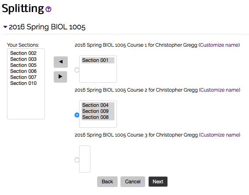The height and width of the screenshot is (195, 249).
Task: Customize name for Course 2
Action: [x=220, y=90]
